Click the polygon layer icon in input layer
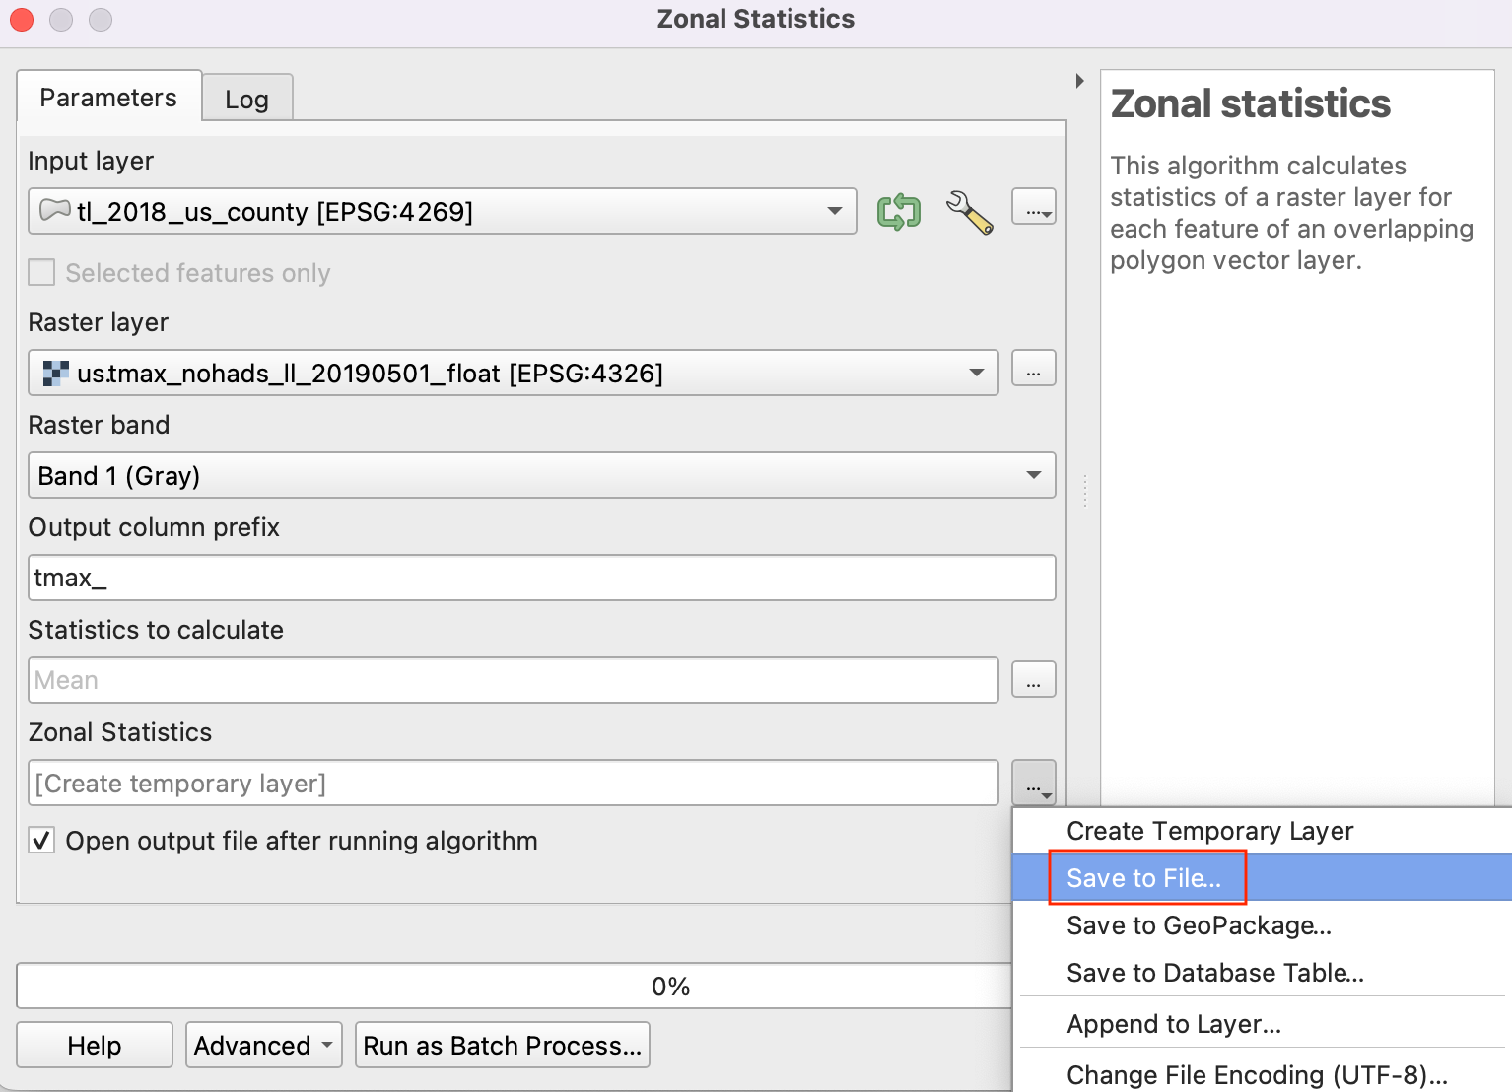Image resolution: width=1512 pixels, height=1092 pixels. coord(54,211)
